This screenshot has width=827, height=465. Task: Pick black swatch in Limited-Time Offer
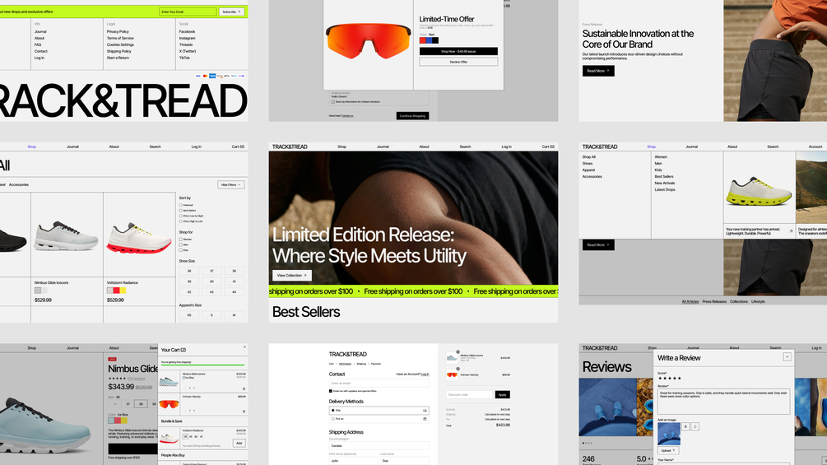pyautogui.click(x=435, y=40)
